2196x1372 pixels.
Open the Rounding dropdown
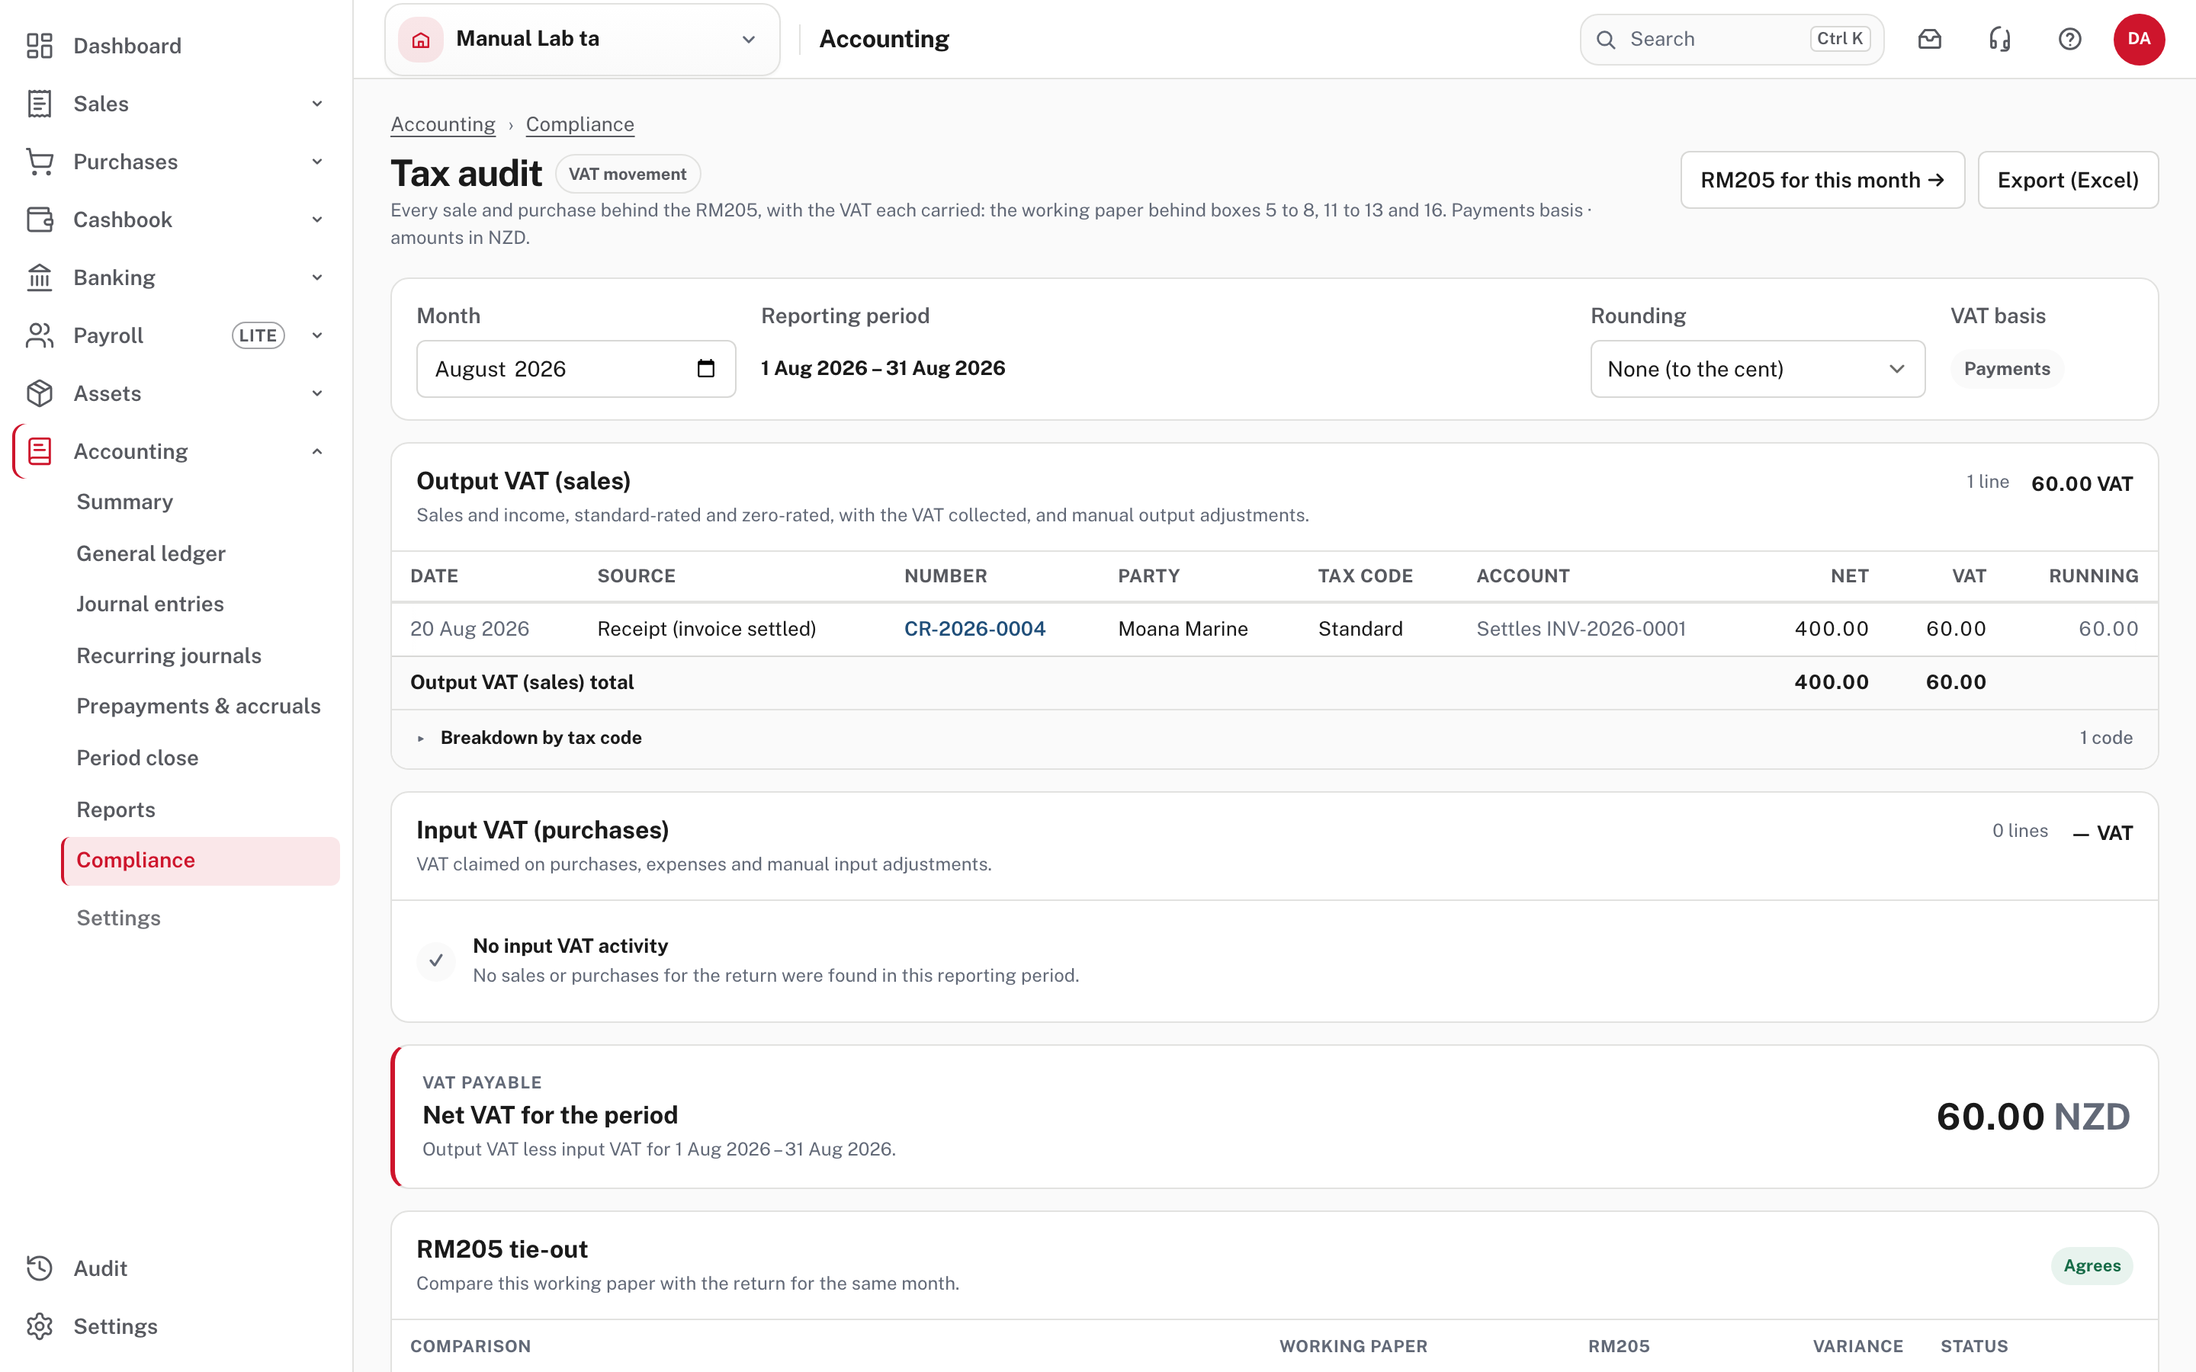click(x=1757, y=368)
